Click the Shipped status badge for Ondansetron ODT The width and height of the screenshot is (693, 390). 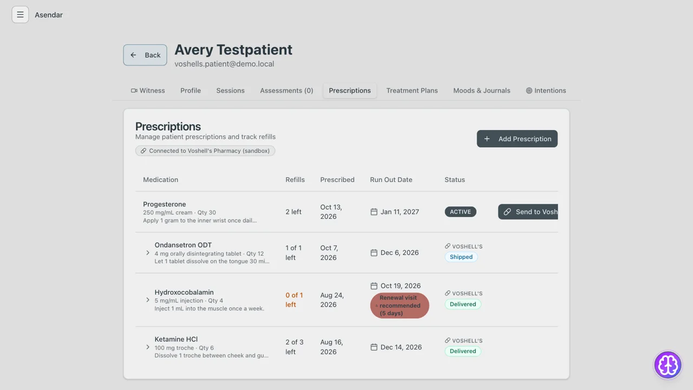click(461, 257)
